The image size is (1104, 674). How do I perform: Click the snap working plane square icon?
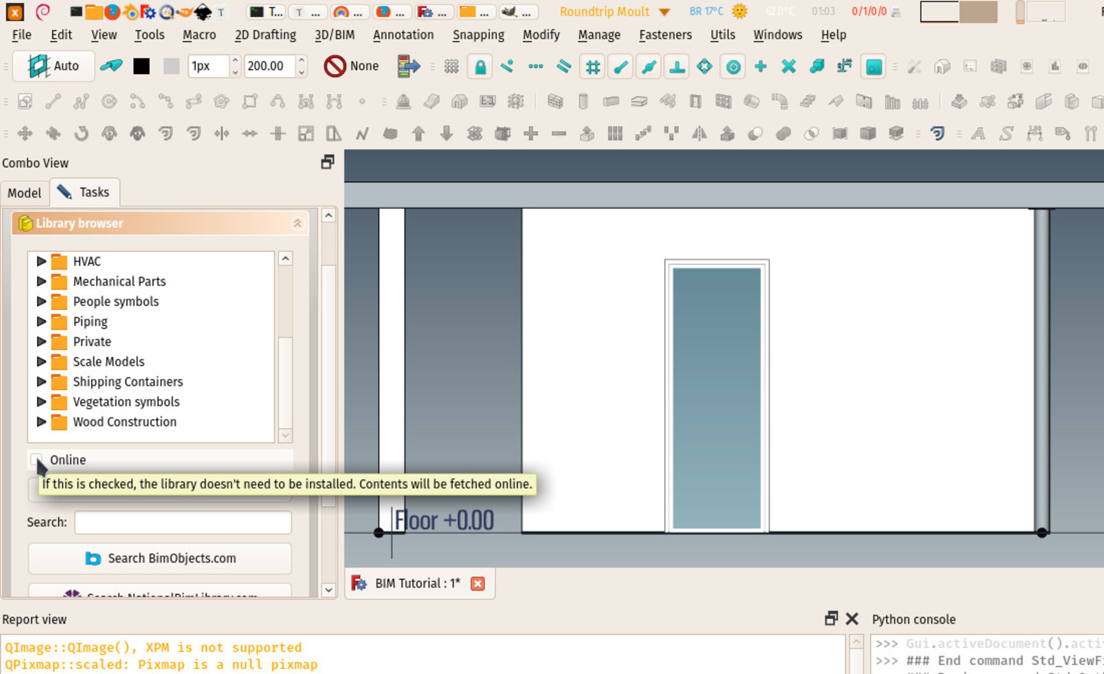873,67
